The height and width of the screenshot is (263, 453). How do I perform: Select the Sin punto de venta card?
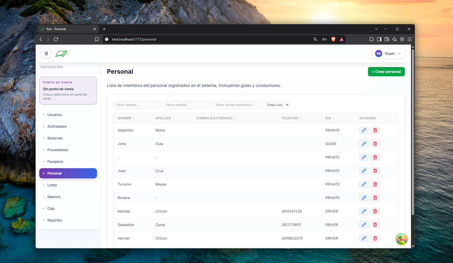[x=68, y=90]
